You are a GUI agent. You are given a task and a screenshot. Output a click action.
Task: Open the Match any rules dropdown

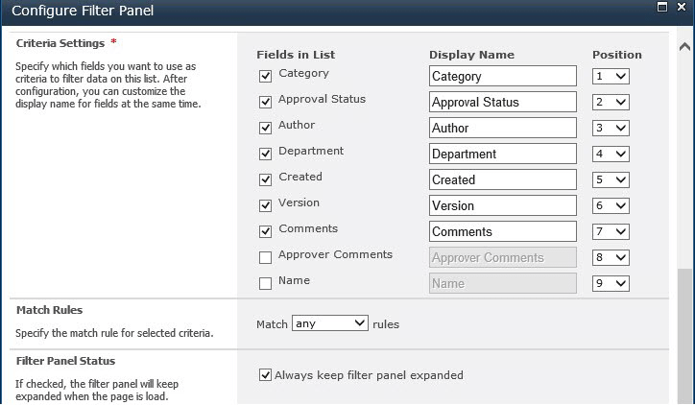point(330,323)
